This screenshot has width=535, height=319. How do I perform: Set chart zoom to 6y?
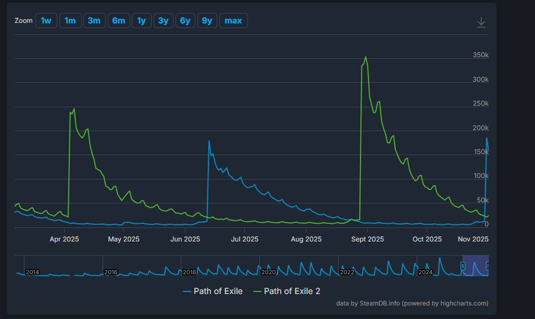pyautogui.click(x=185, y=21)
